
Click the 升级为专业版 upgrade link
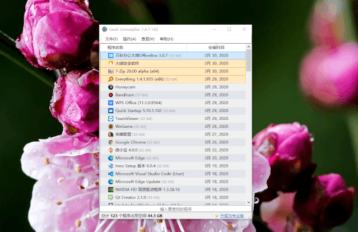point(231,216)
